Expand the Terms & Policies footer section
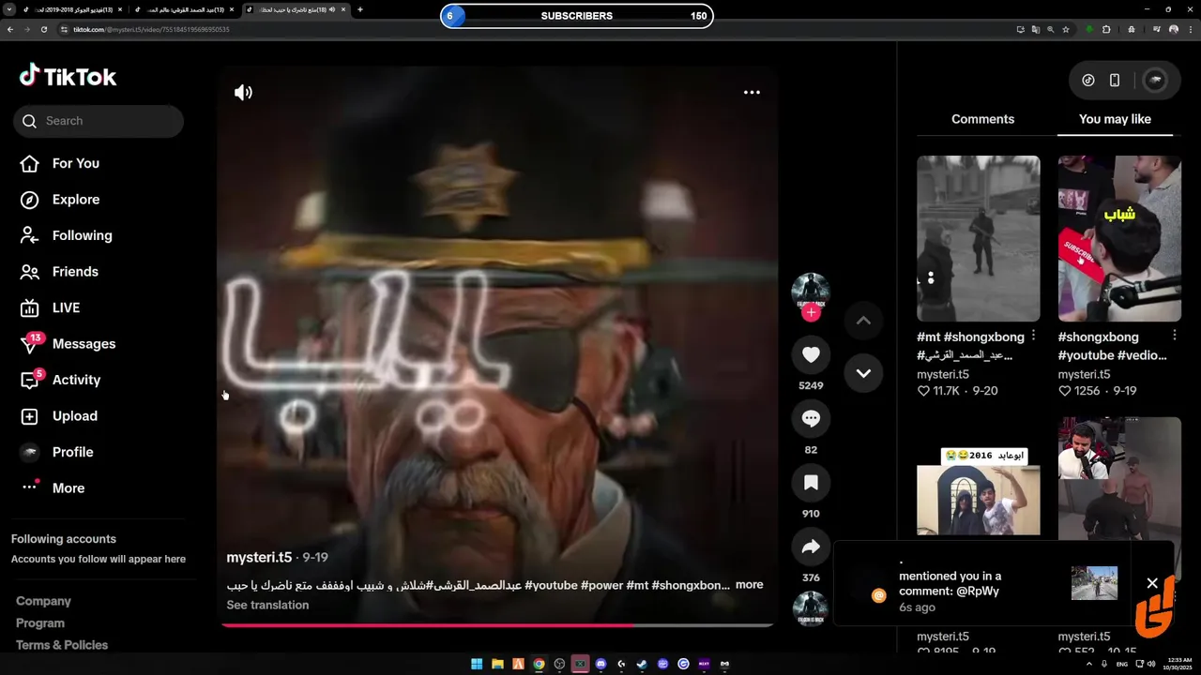1201x675 pixels. (x=62, y=645)
